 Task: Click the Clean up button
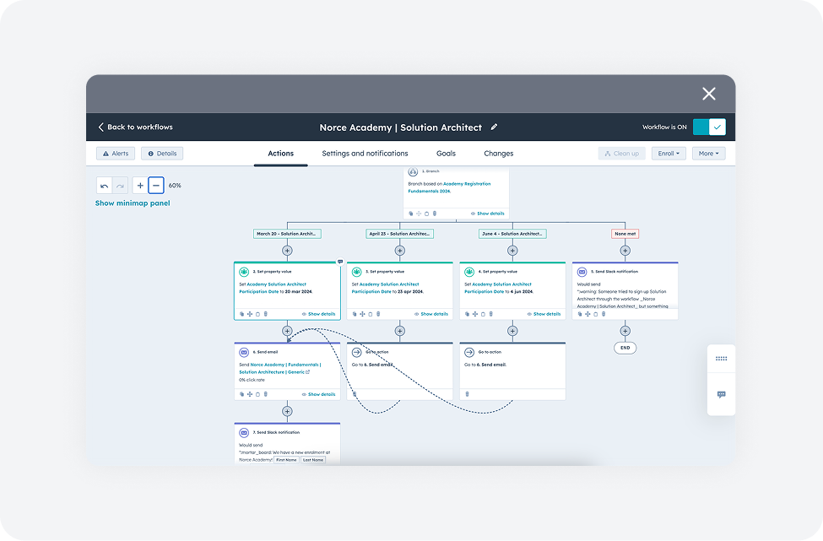coord(622,154)
